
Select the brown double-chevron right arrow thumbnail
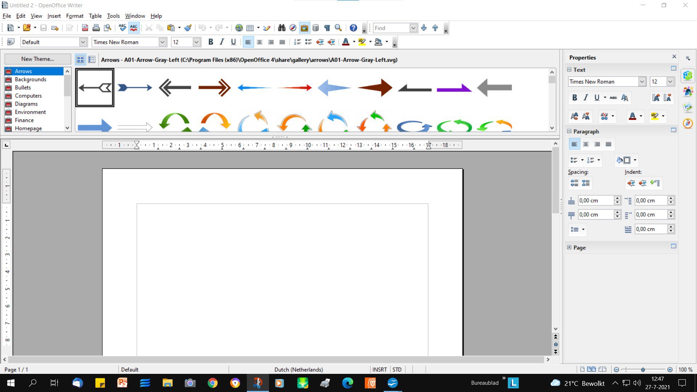coord(215,87)
